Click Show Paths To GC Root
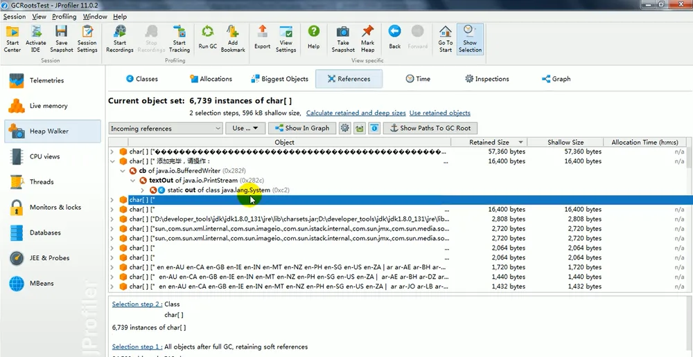 click(430, 129)
